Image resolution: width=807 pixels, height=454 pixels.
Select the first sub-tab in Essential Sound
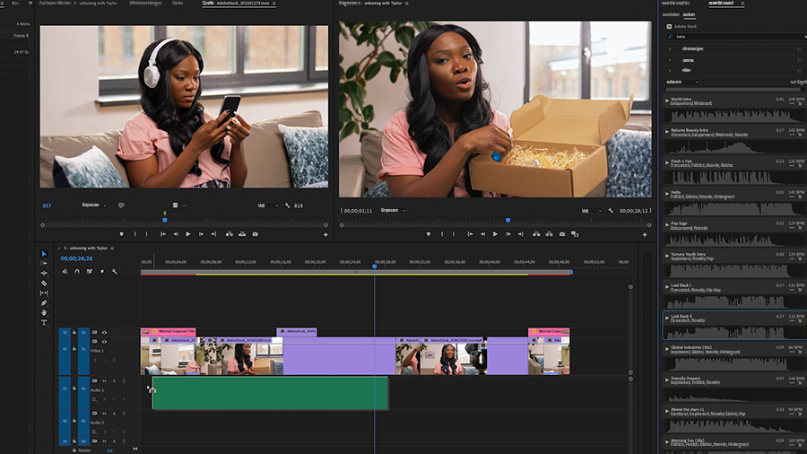[x=671, y=15]
